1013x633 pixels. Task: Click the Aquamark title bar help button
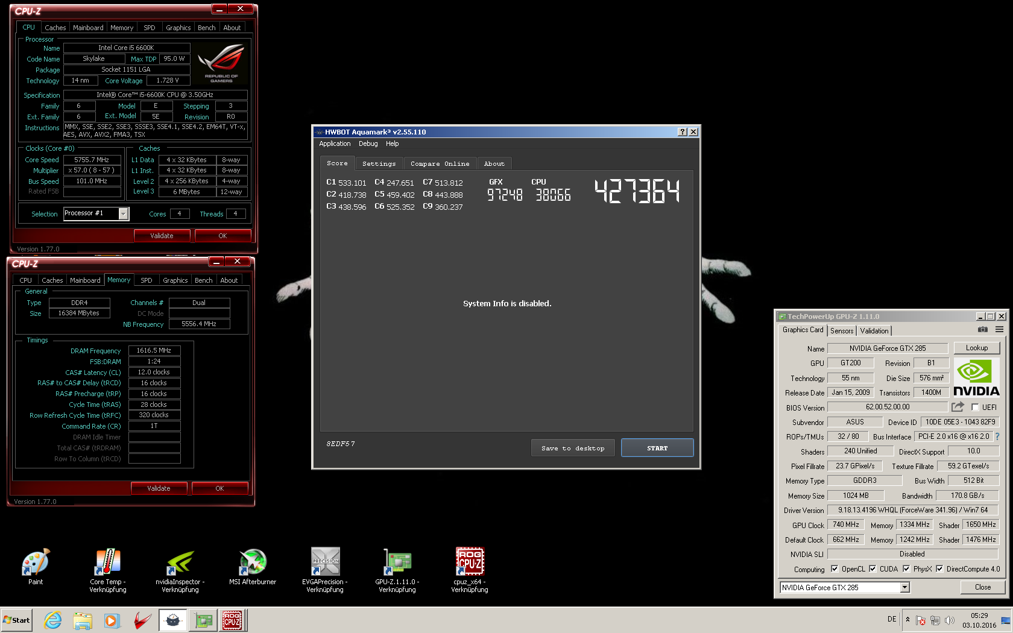[683, 132]
